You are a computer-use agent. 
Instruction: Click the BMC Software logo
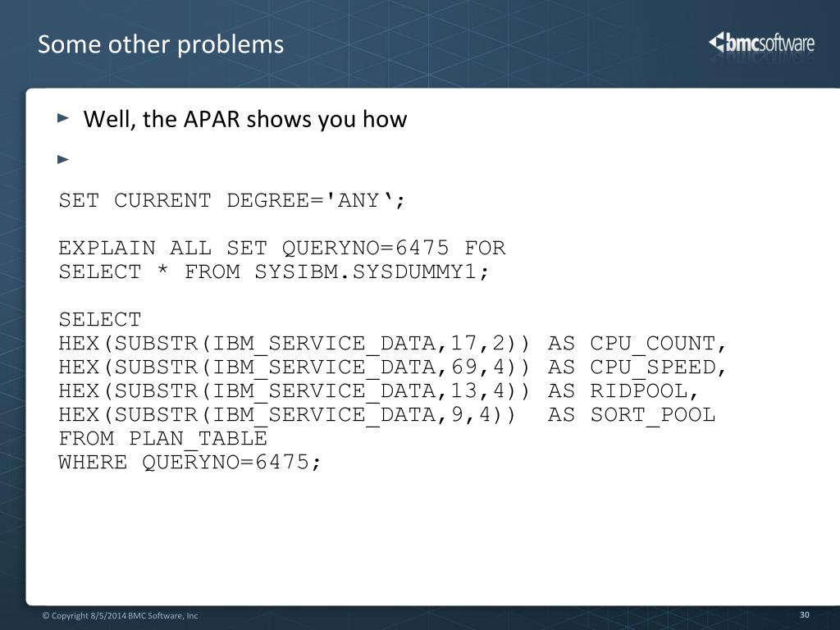761,43
